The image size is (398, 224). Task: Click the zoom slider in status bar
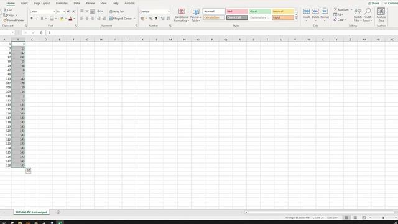click(x=383, y=218)
